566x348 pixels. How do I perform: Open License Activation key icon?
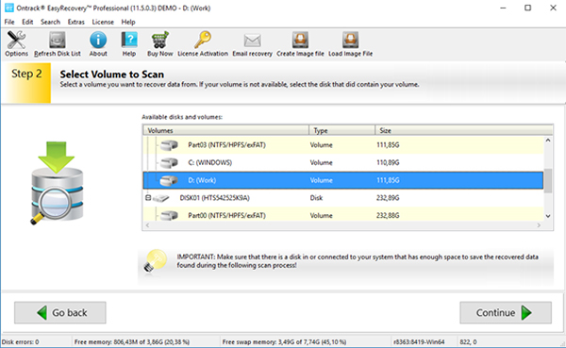click(203, 40)
